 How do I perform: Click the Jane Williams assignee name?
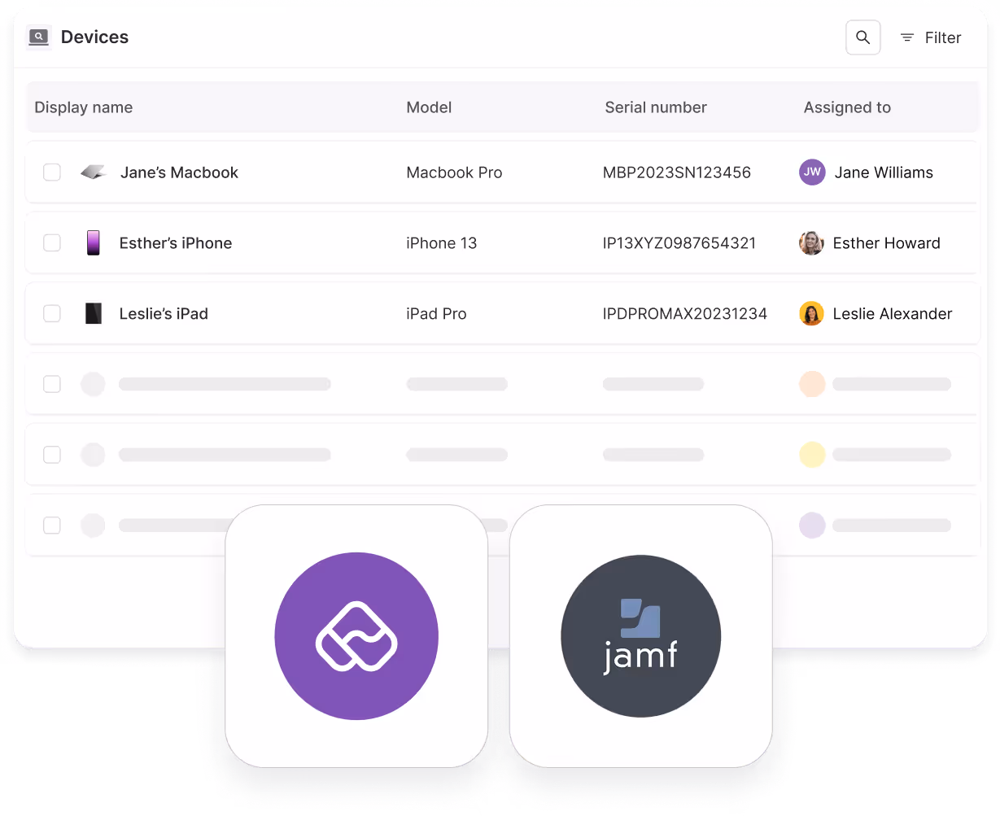tap(884, 172)
